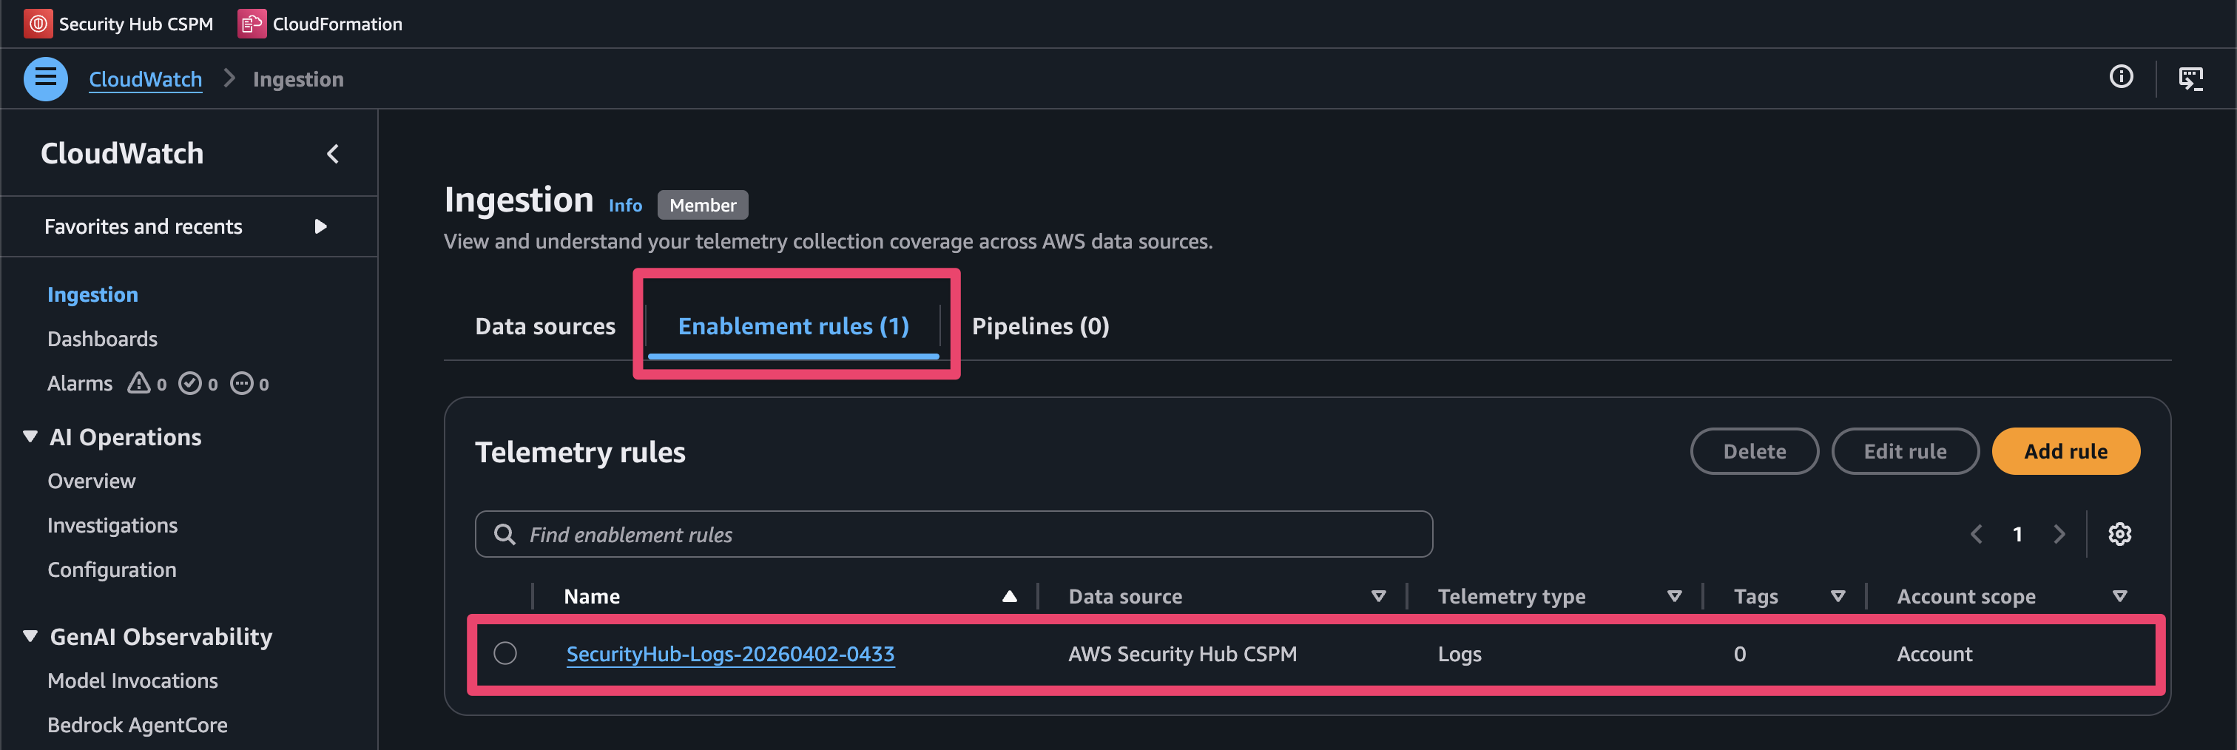The width and height of the screenshot is (2237, 750).
Task: Toggle the hamburger navigation menu icon
Action: [x=45, y=79]
